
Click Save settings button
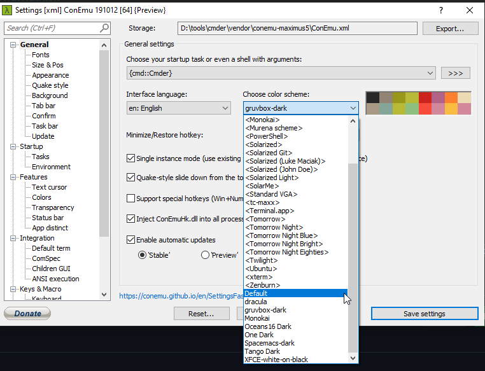[x=425, y=314]
